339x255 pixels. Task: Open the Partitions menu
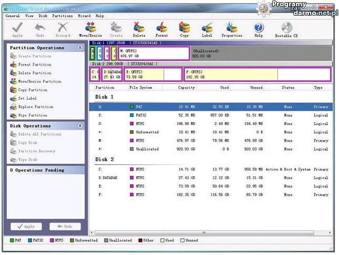[x=62, y=16]
